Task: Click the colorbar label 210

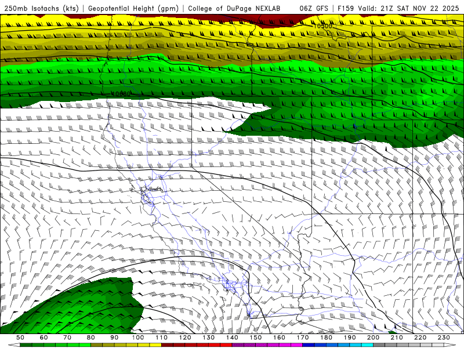Action: (x=397, y=338)
